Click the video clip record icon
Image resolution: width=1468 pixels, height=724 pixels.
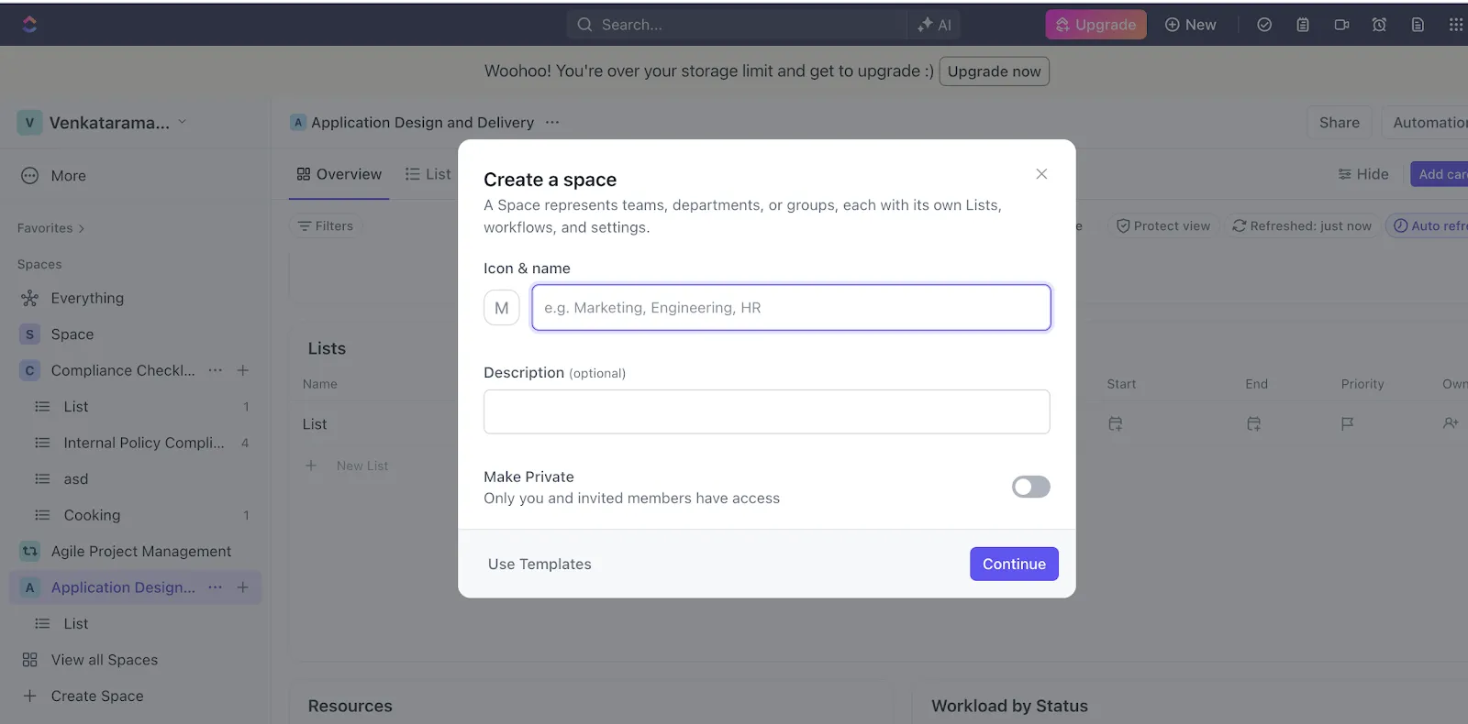pyautogui.click(x=1341, y=25)
